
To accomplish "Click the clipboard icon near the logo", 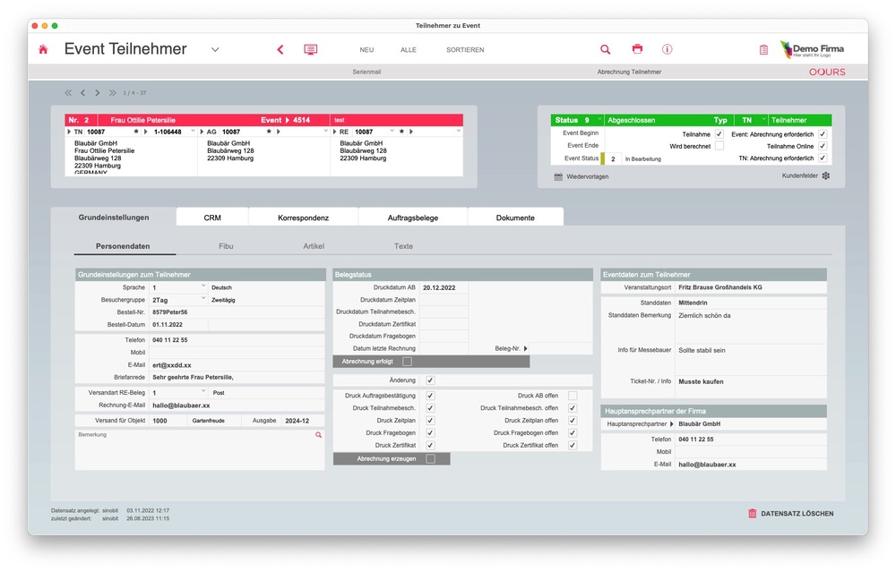I will click(x=763, y=50).
